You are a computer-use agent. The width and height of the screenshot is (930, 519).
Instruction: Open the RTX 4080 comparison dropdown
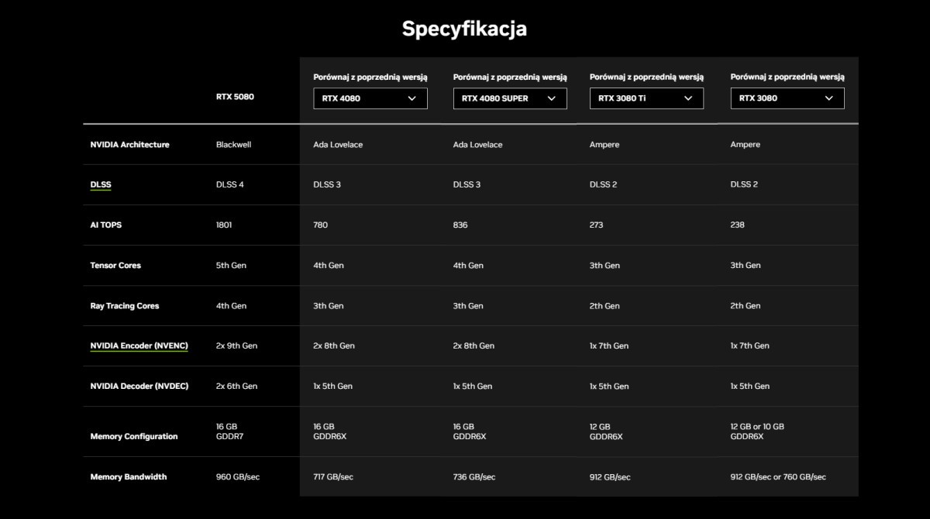tap(370, 98)
